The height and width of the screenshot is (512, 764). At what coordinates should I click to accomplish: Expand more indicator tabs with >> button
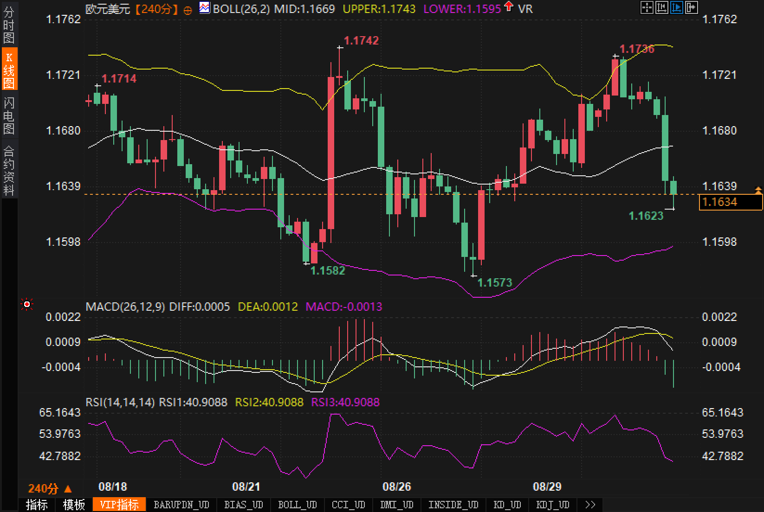[x=590, y=505]
